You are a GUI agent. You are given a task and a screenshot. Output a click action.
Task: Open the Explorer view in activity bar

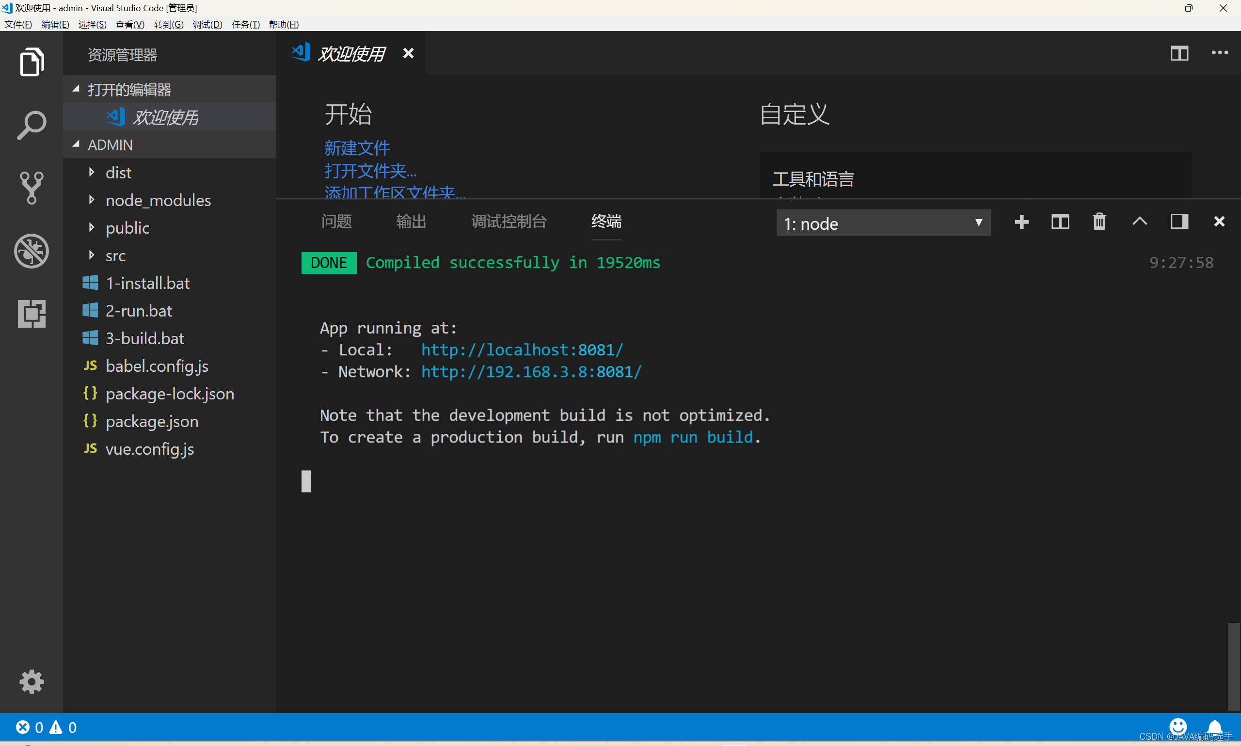pyautogui.click(x=32, y=62)
